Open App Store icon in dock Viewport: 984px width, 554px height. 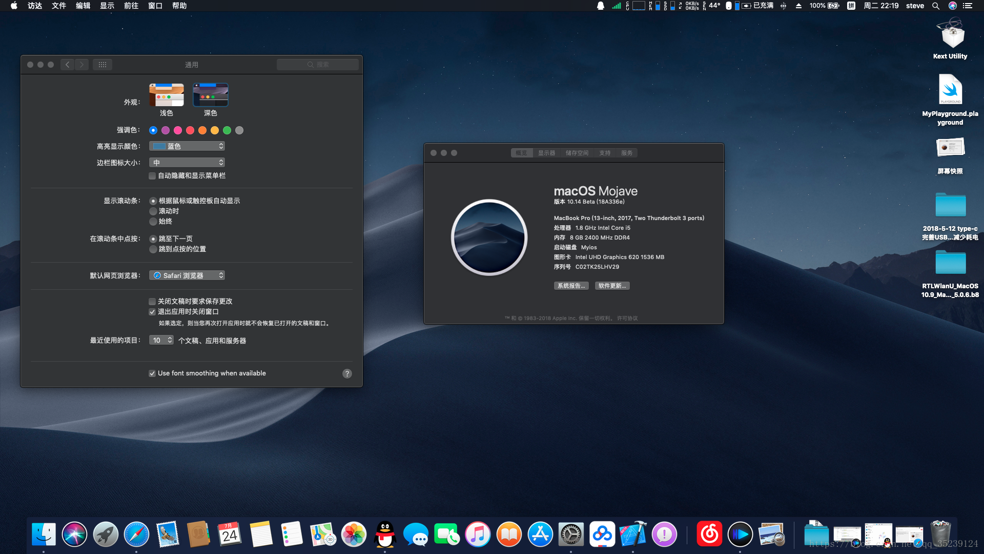(540, 535)
